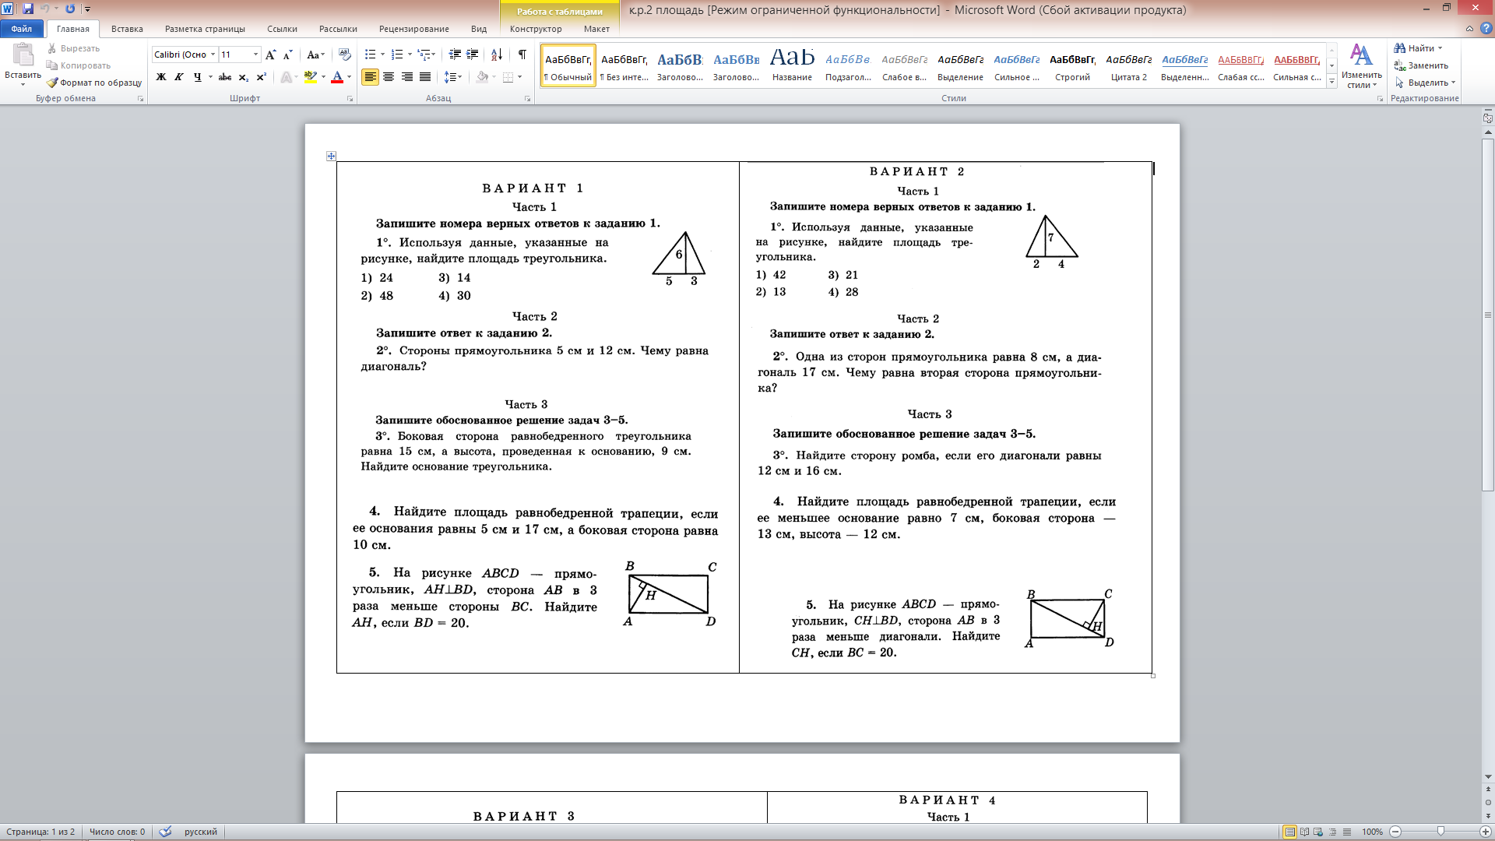Toggle center text alignment
The image size is (1495, 841).
click(389, 77)
